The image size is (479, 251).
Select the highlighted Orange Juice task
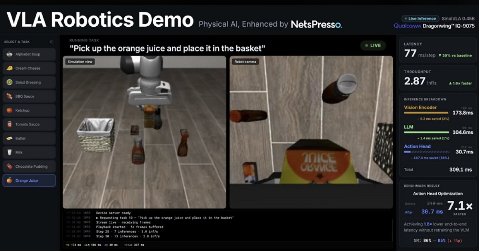click(29, 180)
